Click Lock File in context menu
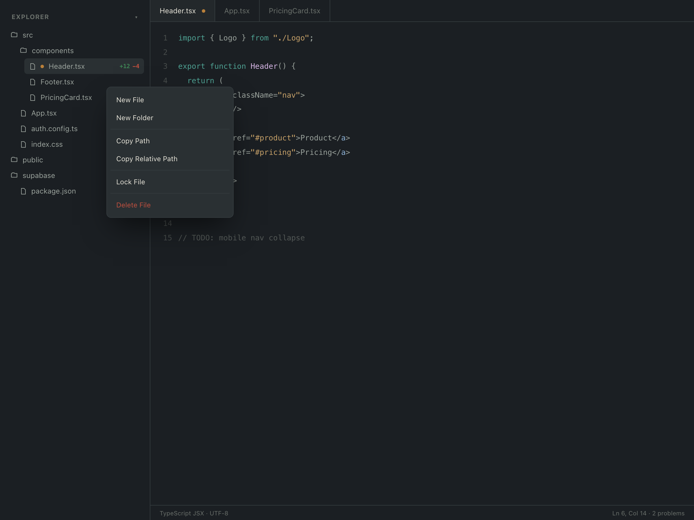This screenshot has width=694, height=520. pyautogui.click(x=170, y=182)
